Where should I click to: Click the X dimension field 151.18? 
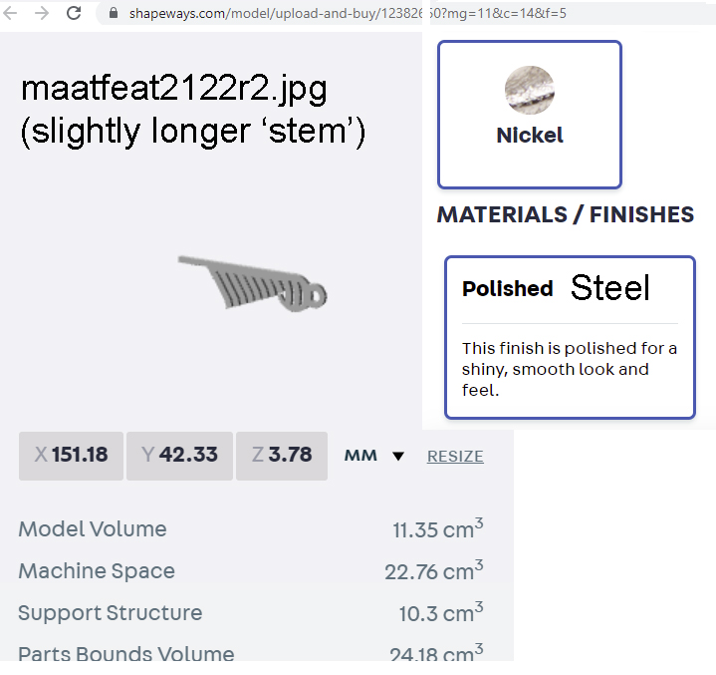coord(72,456)
